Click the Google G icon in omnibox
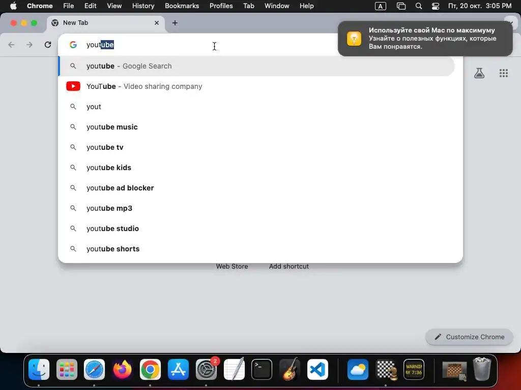This screenshot has width=521, height=390. (x=73, y=45)
